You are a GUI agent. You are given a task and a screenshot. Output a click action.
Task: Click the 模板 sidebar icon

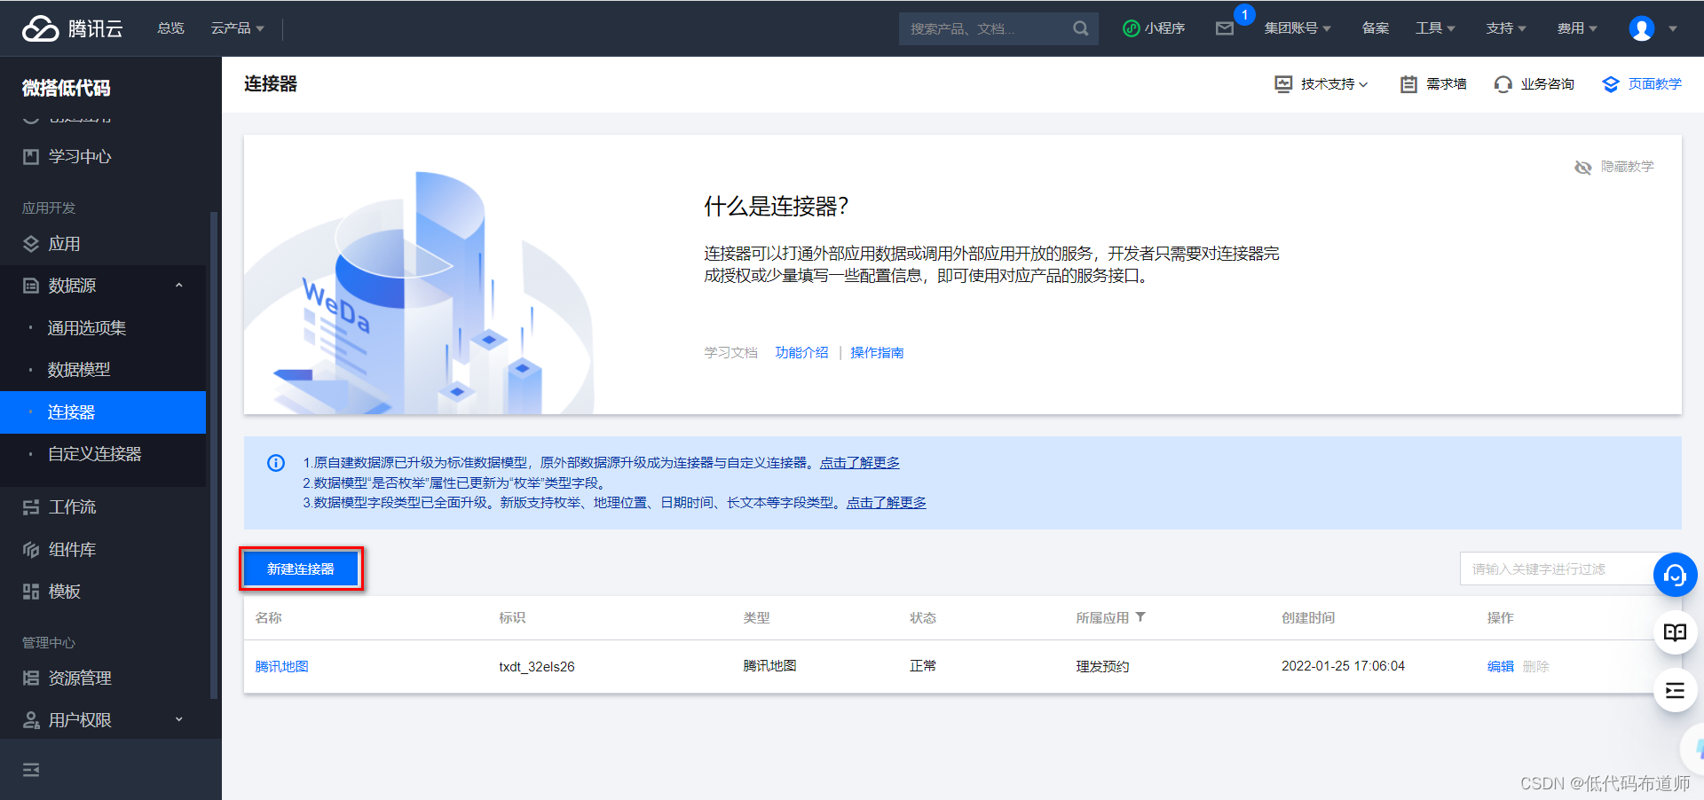[31, 592]
